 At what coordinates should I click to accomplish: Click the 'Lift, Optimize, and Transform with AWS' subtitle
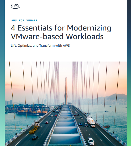[40, 46]
